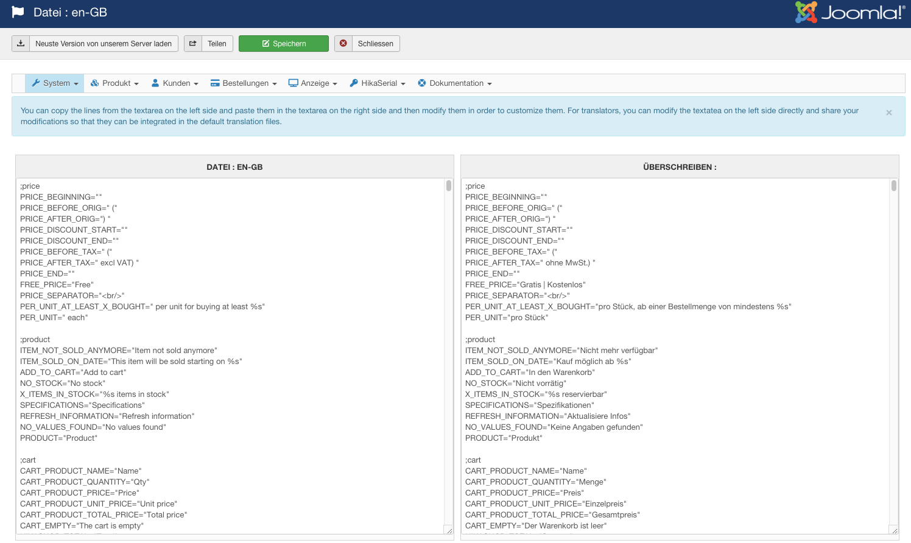911x543 pixels.
Task: Open the Dokumentation menu
Action: 455,83
